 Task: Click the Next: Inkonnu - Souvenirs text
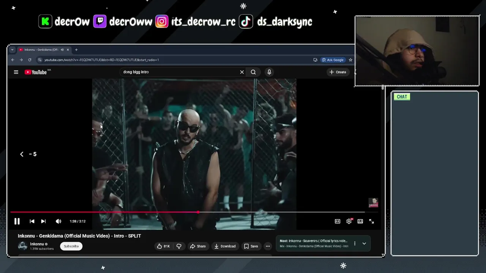[313, 241]
